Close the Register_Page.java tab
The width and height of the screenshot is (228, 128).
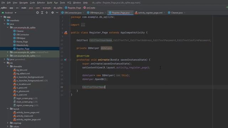point(131,13)
